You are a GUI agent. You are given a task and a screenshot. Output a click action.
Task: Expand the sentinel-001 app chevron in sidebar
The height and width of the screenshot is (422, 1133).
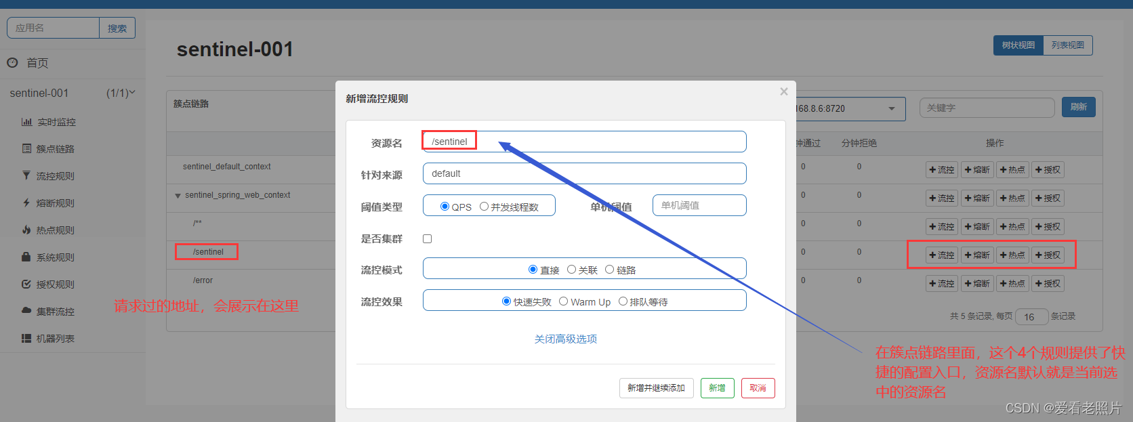click(132, 92)
